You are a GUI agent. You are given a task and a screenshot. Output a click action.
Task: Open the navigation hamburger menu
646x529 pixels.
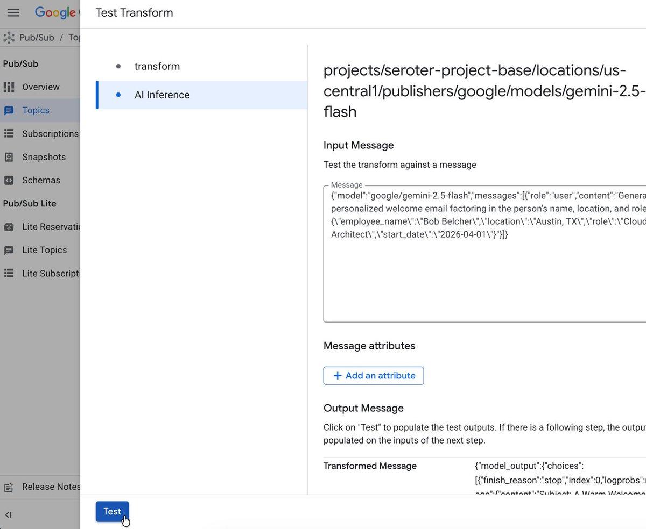pos(13,13)
